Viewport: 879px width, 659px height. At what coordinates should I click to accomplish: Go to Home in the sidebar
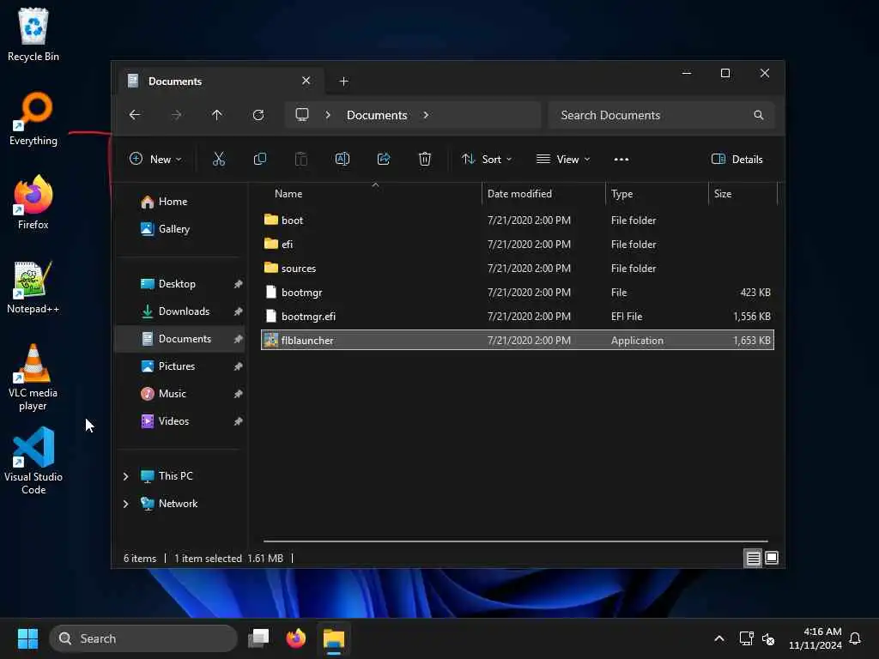pos(179,202)
